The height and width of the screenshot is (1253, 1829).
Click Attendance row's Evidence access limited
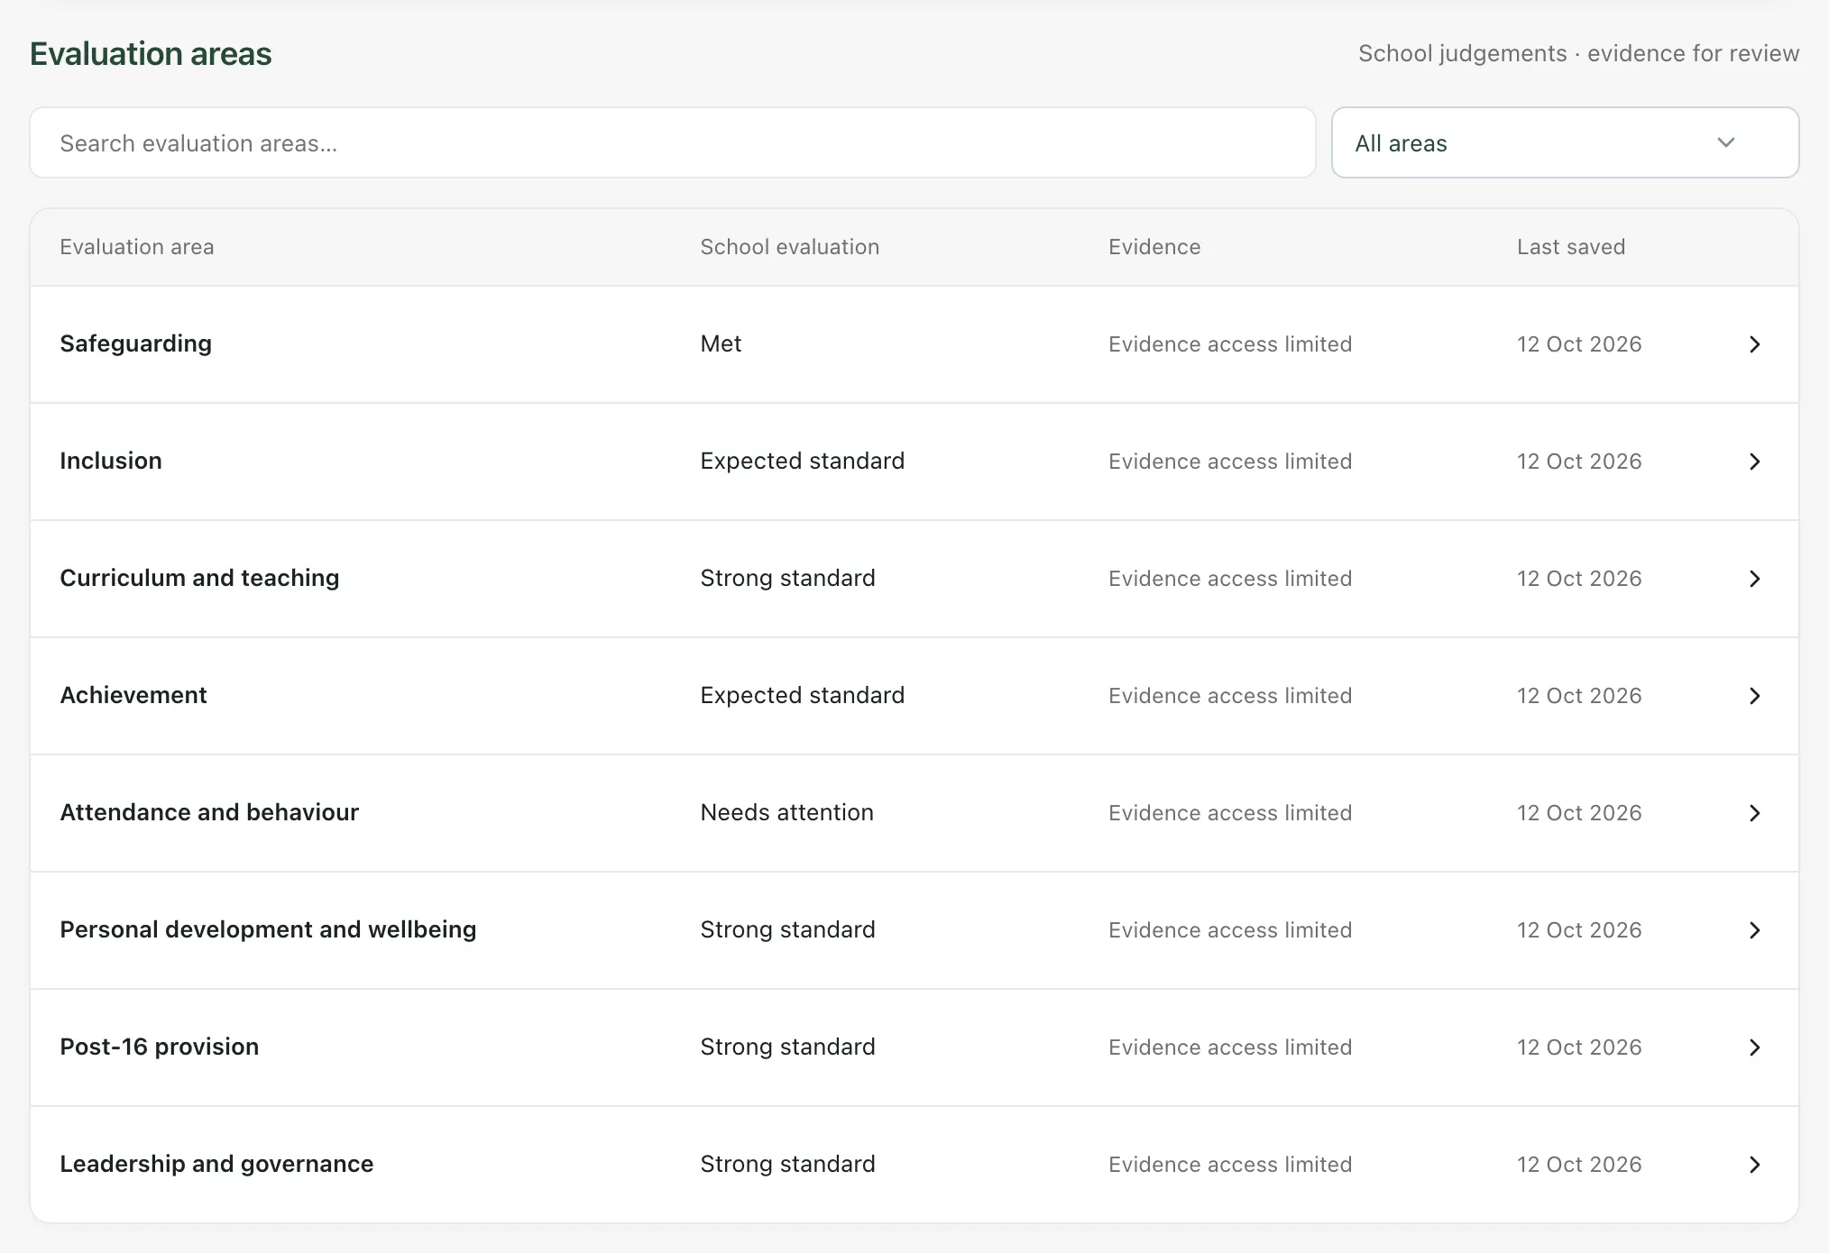tap(1230, 813)
